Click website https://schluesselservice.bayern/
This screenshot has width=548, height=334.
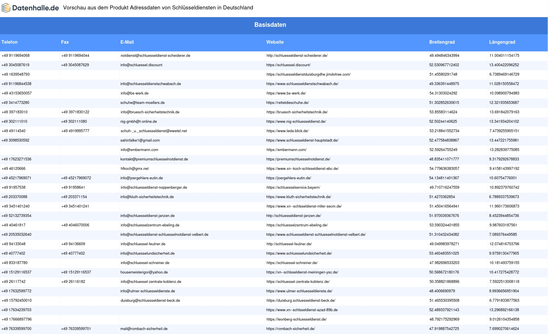pyautogui.click(x=293, y=188)
